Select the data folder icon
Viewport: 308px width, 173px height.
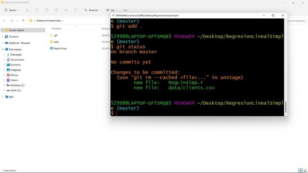[51, 42]
